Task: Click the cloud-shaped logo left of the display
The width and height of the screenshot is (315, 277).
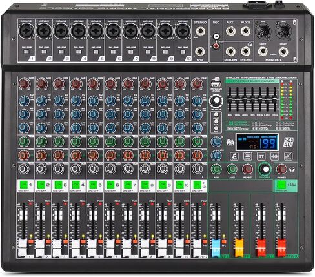Action: click(230, 142)
